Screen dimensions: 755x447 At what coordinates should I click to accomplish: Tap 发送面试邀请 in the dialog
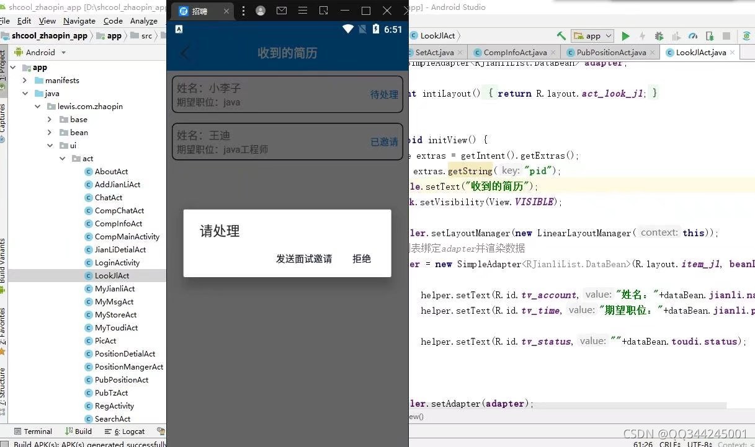click(304, 259)
